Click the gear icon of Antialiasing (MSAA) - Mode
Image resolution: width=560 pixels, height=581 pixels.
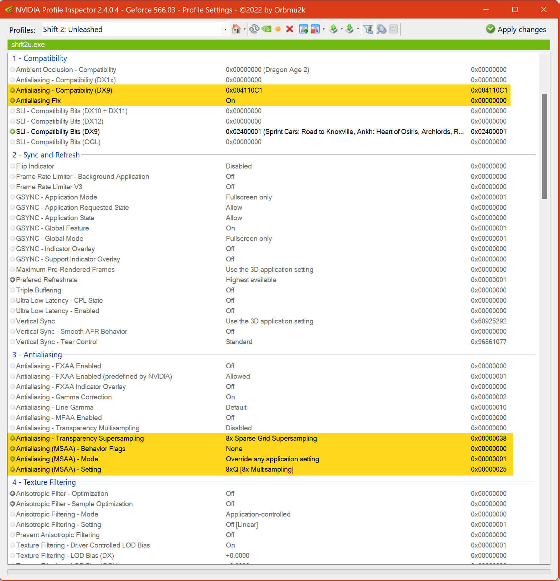(x=12, y=459)
